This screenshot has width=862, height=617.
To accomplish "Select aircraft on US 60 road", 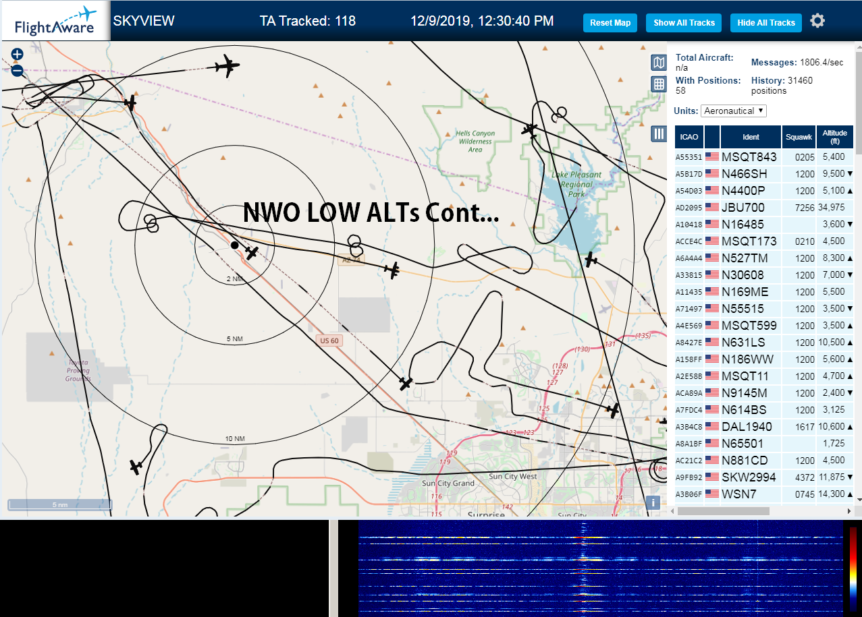I will [x=406, y=384].
